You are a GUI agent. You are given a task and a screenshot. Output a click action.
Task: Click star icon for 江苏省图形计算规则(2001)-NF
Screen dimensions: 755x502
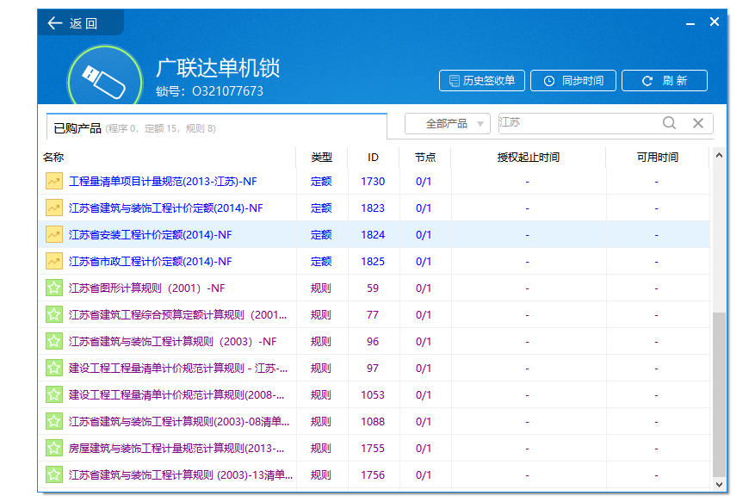click(x=54, y=288)
